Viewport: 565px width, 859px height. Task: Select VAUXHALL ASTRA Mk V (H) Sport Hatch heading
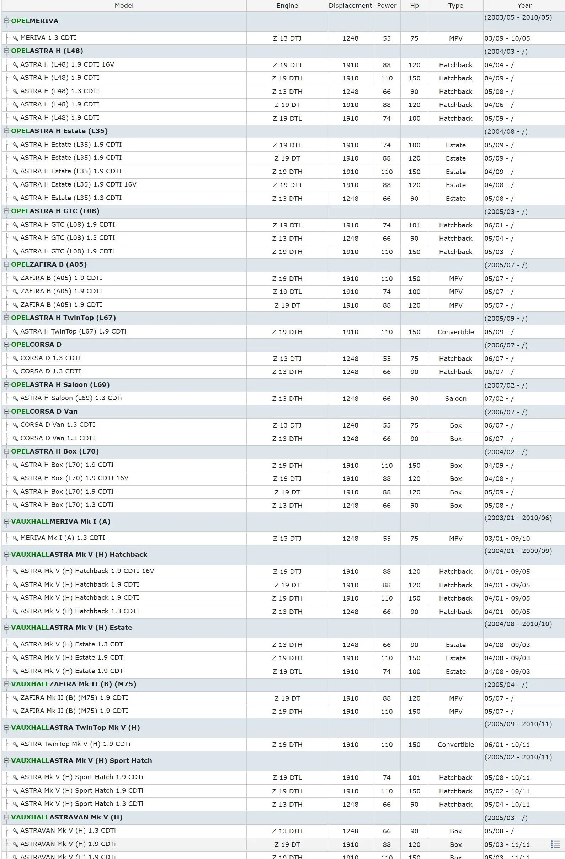pyautogui.click(x=81, y=761)
